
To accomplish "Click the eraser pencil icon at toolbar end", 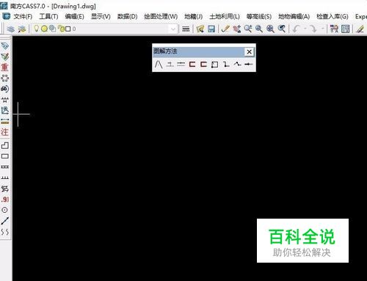I will 360,29.
